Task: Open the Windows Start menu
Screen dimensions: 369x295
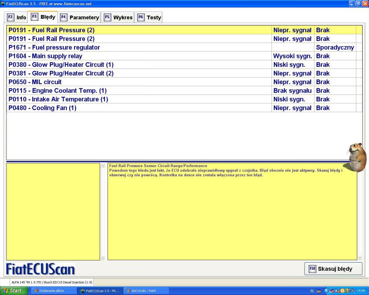Action: 14,291
